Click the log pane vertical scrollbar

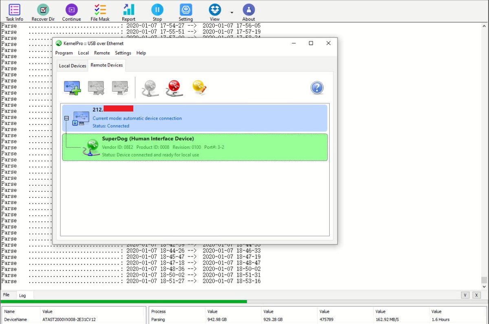[x=484, y=156]
